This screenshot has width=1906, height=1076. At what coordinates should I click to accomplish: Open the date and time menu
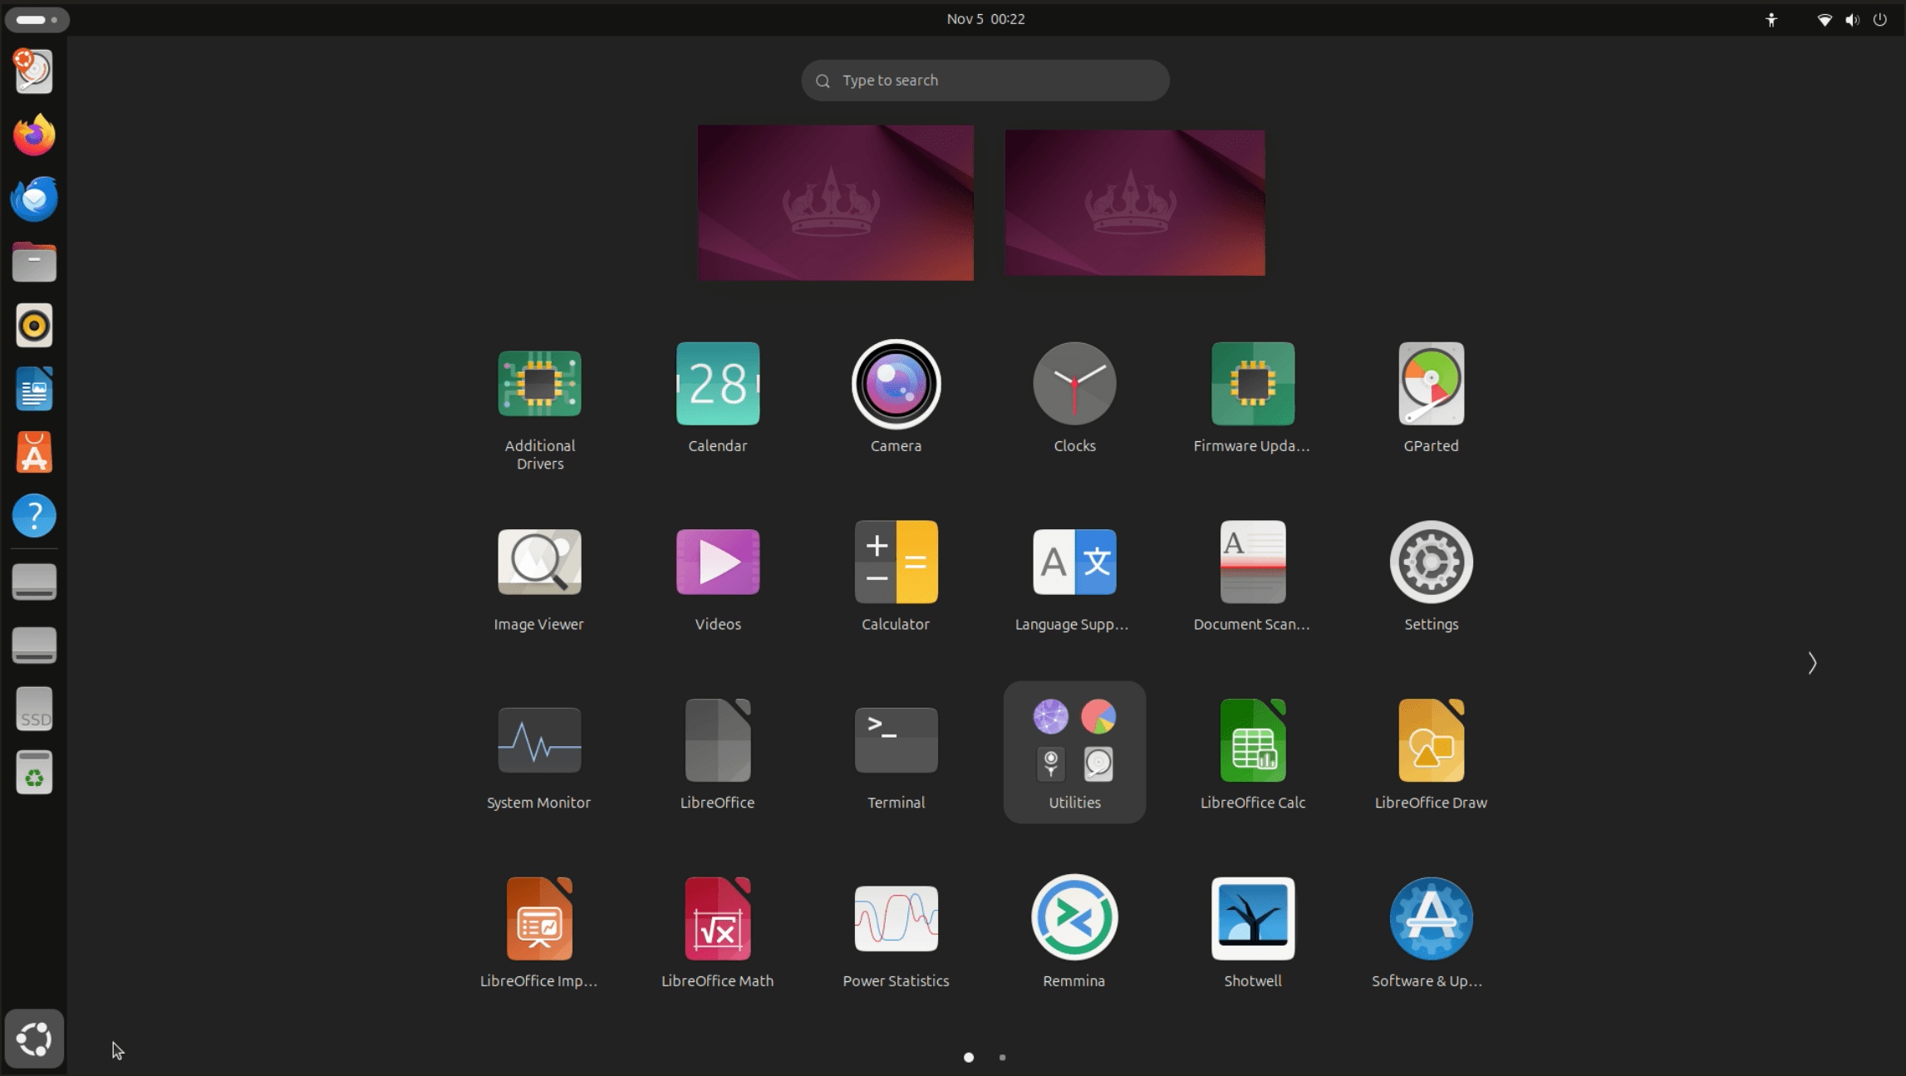coord(985,19)
